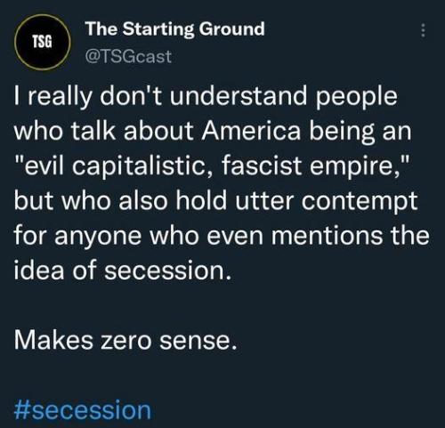Click the word "contempt" in the tweet
The image size is (445, 428).
tap(360, 201)
